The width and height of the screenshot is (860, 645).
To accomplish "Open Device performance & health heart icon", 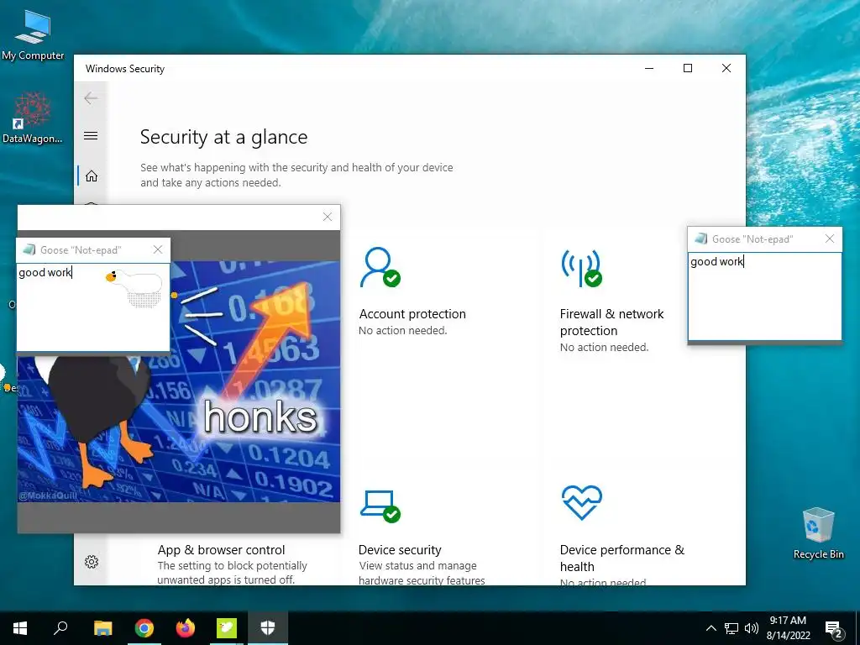I will click(x=582, y=502).
